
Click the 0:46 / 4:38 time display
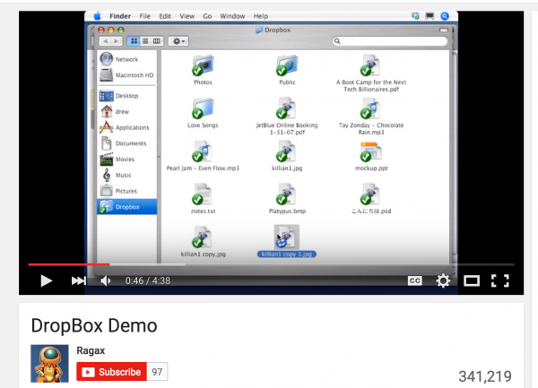pos(148,280)
